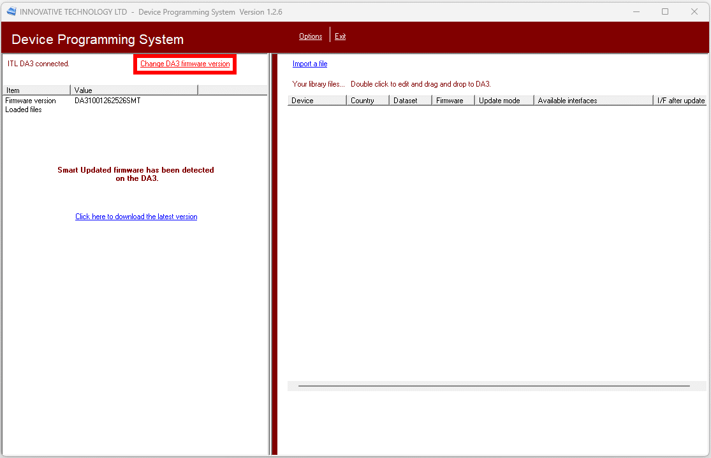
Task: Open the Import a file link
Action: point(310,64)
